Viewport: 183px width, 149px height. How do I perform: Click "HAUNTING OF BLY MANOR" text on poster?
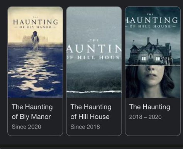coord(35,23)
